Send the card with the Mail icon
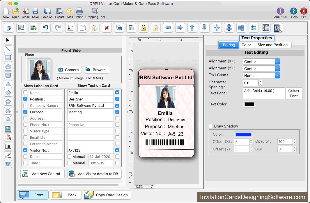 (70, 11)
